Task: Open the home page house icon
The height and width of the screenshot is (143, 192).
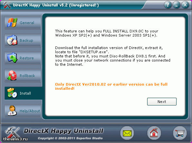Action: pyautogui.click(x=154, y=133)
